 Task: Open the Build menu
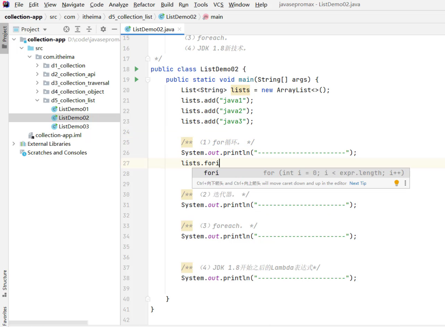point(167,5)
